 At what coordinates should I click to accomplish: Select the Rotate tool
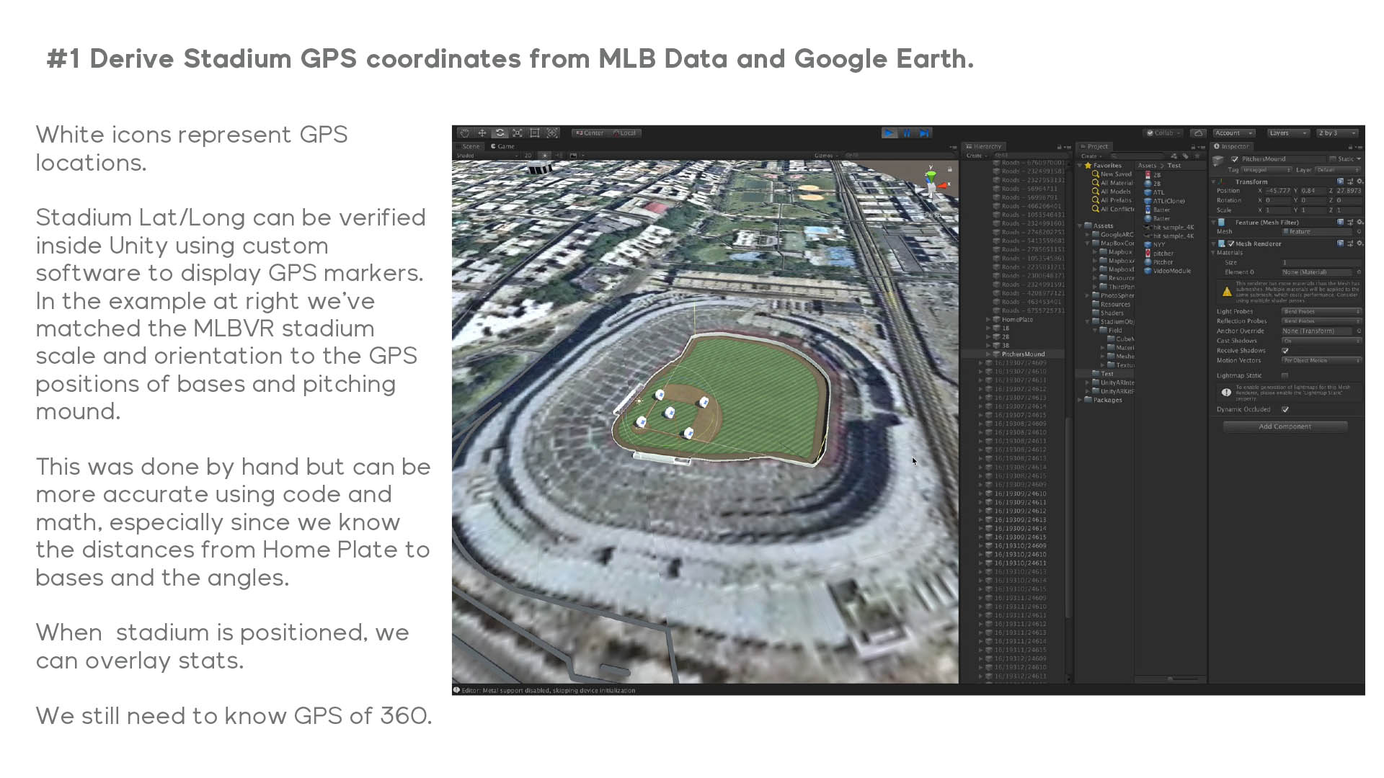point(500,133)
